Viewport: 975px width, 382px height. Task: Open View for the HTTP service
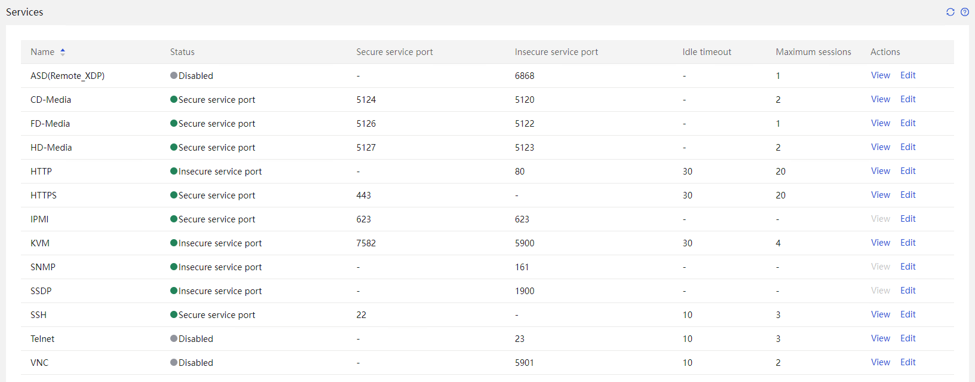tap(880, 171)
